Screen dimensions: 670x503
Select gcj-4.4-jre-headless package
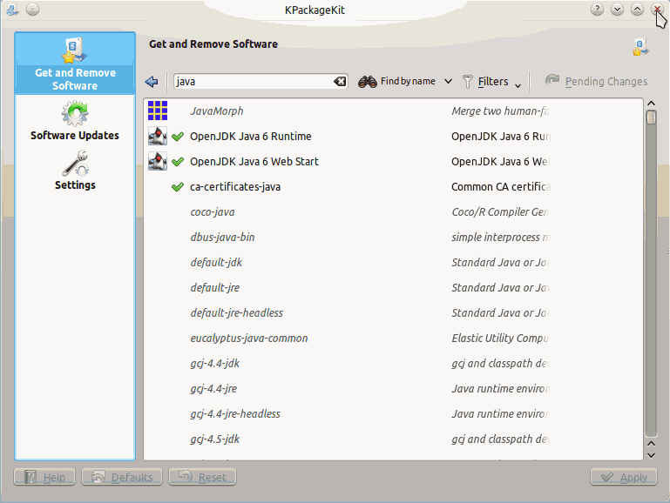point(235,413)
